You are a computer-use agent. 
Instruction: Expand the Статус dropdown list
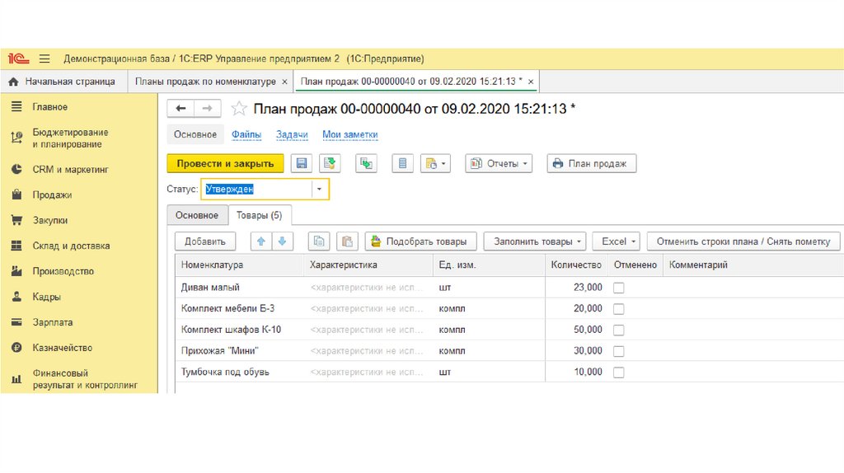(319, 190)
